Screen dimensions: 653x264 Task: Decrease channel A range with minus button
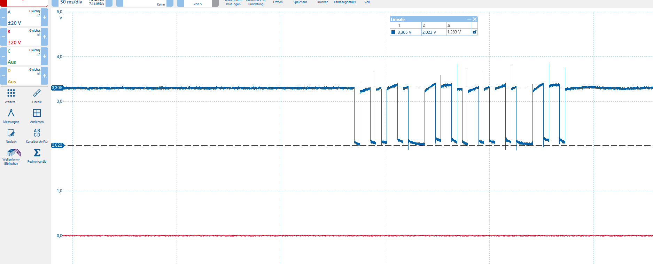(x=3, y=17)
